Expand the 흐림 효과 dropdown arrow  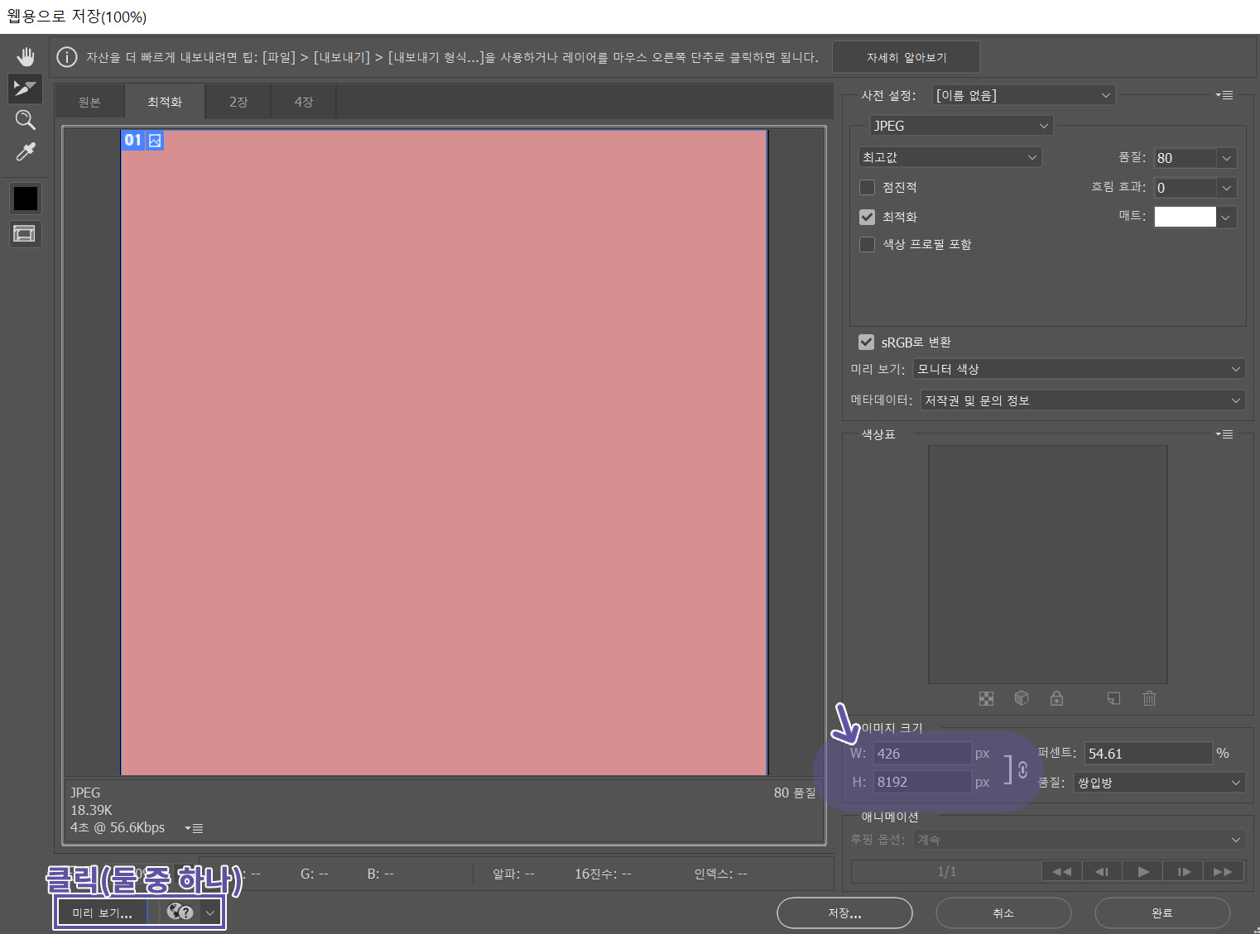point(1227,188)
